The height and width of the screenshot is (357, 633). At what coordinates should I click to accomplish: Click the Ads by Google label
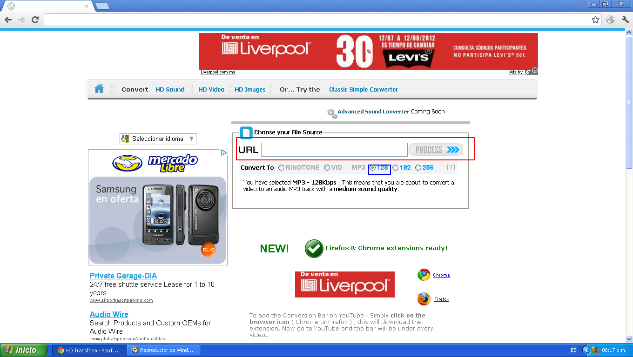(520, 72)
